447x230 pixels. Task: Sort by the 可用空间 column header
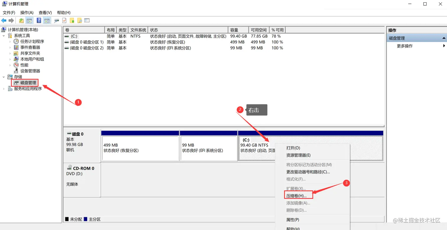click(259, 30)
